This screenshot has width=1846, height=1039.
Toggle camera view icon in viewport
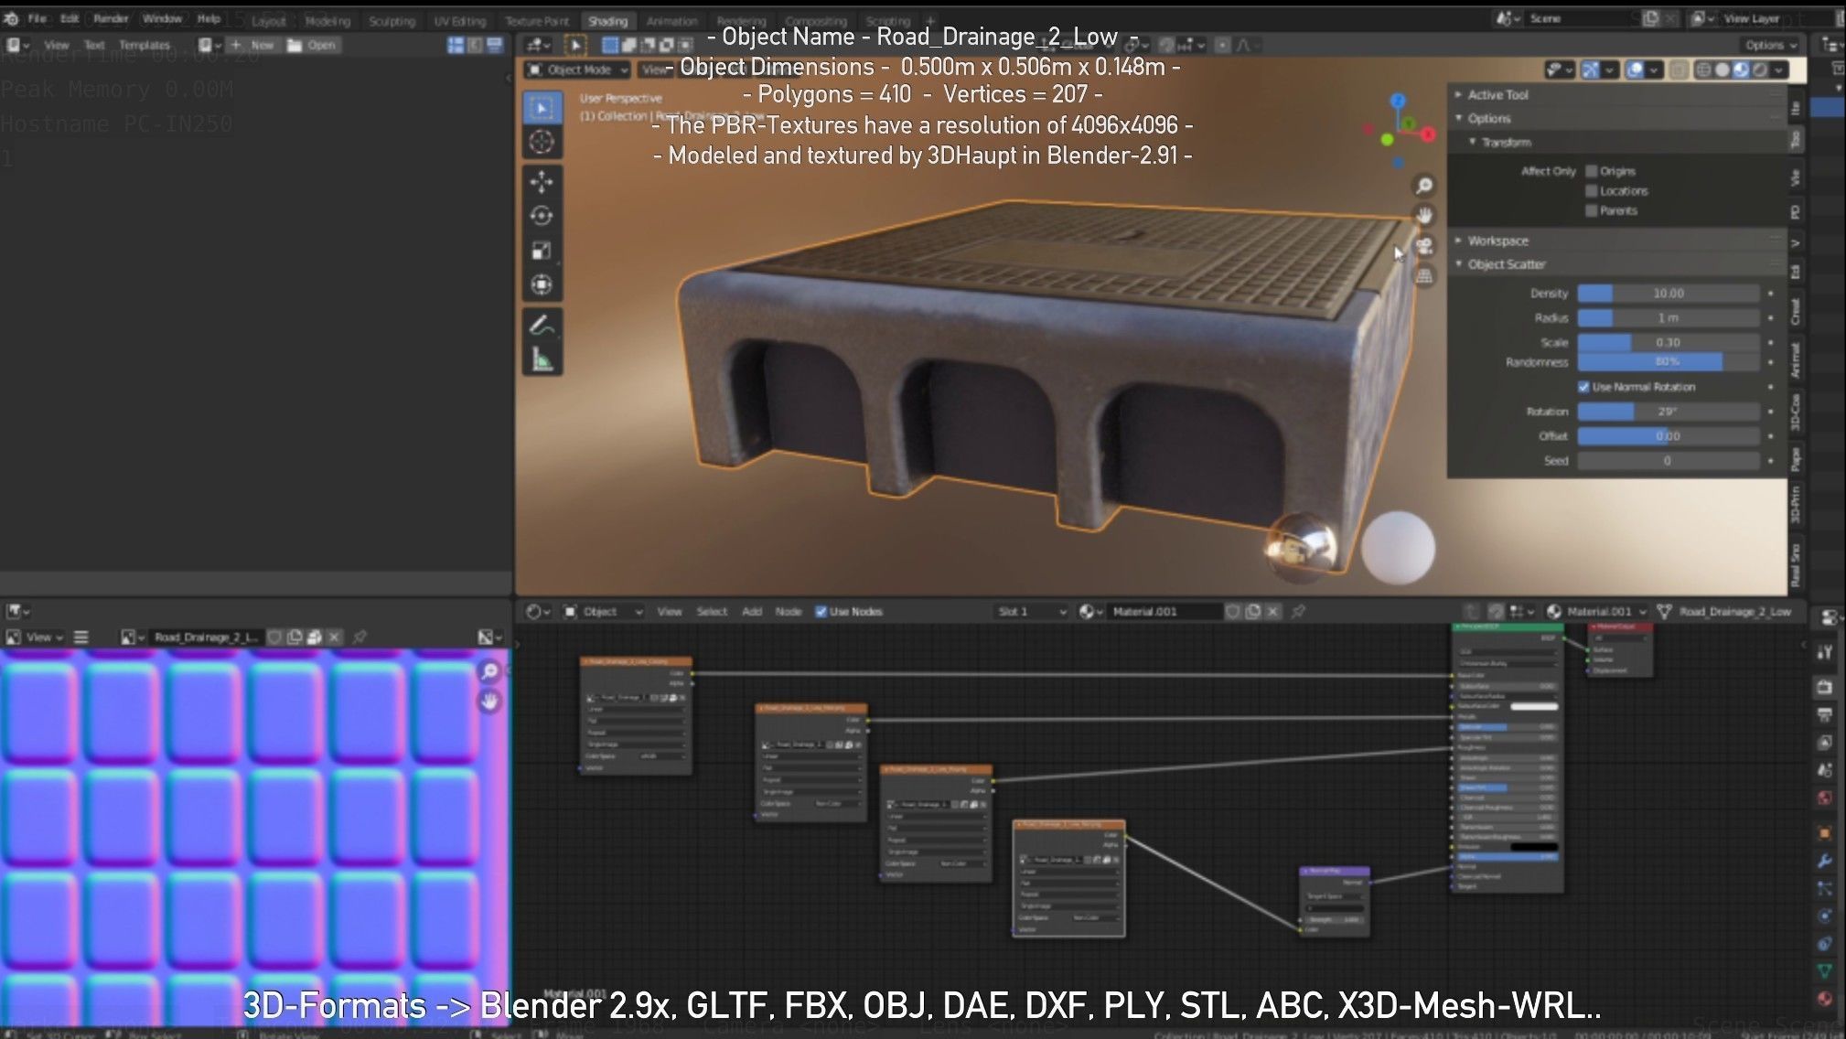1424,245
